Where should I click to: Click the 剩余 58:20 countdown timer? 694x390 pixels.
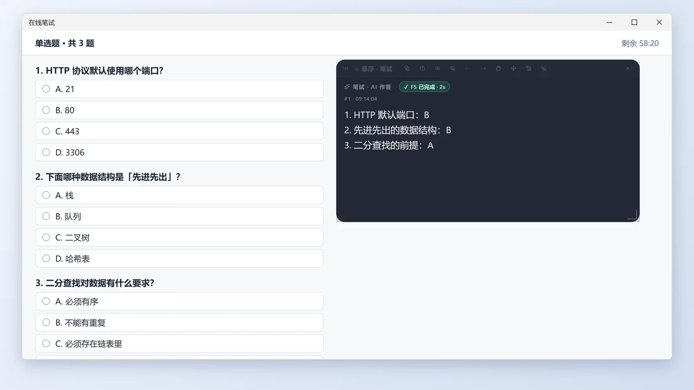tap(640, 43)
